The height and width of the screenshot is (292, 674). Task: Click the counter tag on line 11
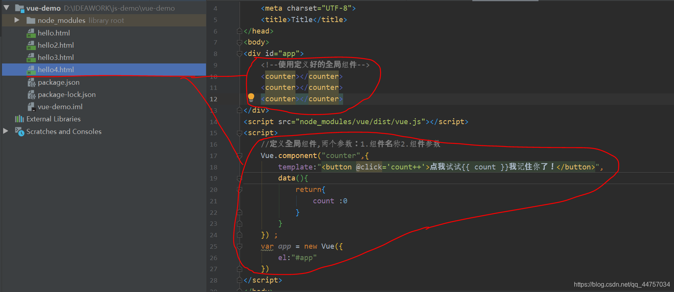302,87
